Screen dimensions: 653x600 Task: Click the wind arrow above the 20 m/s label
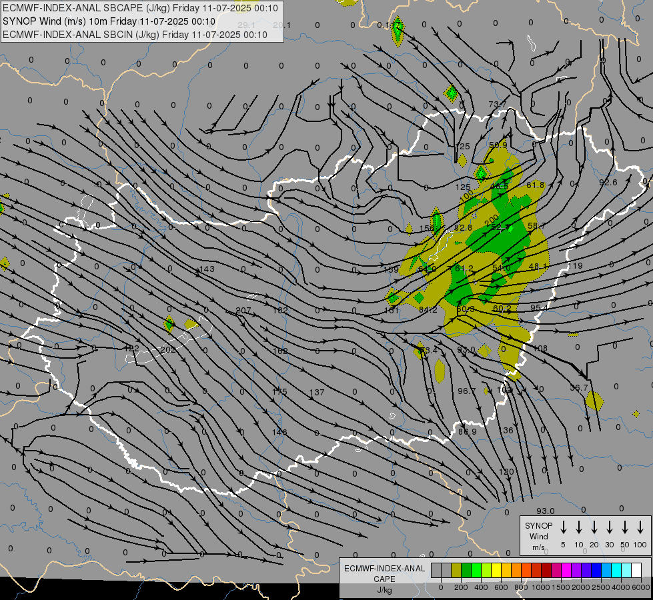594,527
